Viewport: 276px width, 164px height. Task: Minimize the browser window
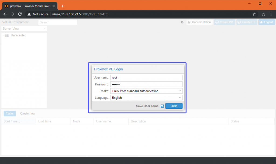click(x=249, y=4)
